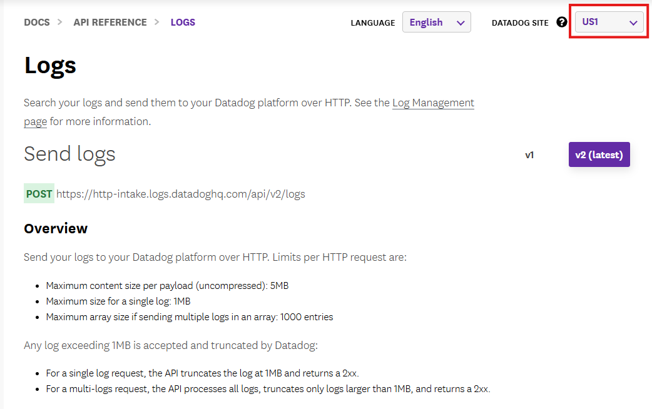Open the Log Management page link
The height and width of the screenshot is (409, 652).
coord(432,103)
